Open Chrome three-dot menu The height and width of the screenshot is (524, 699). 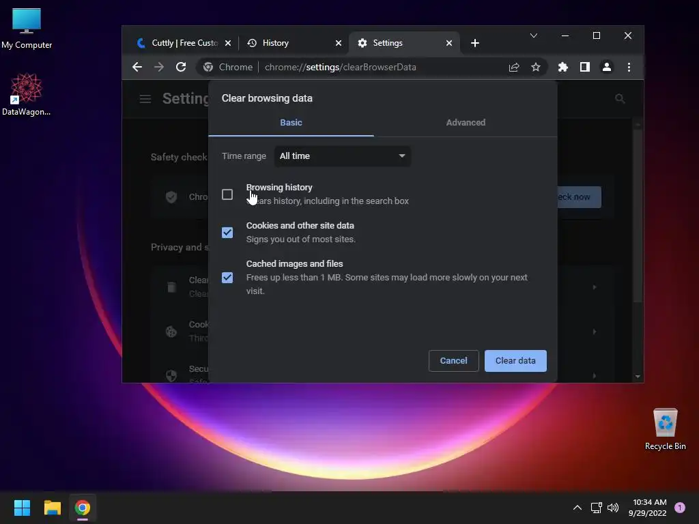(x=629, y=68)
